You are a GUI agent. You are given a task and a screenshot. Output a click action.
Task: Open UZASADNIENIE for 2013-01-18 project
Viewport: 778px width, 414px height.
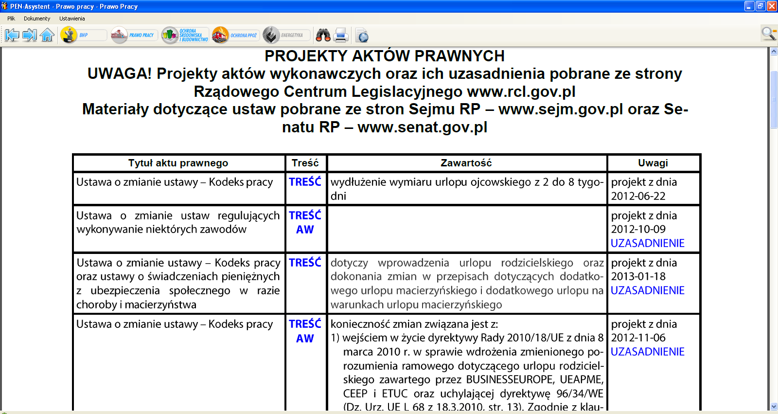pos(647,290)
